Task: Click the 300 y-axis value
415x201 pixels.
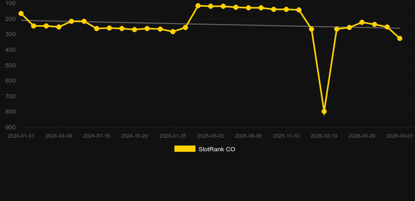Action: [x=11, y=35]
